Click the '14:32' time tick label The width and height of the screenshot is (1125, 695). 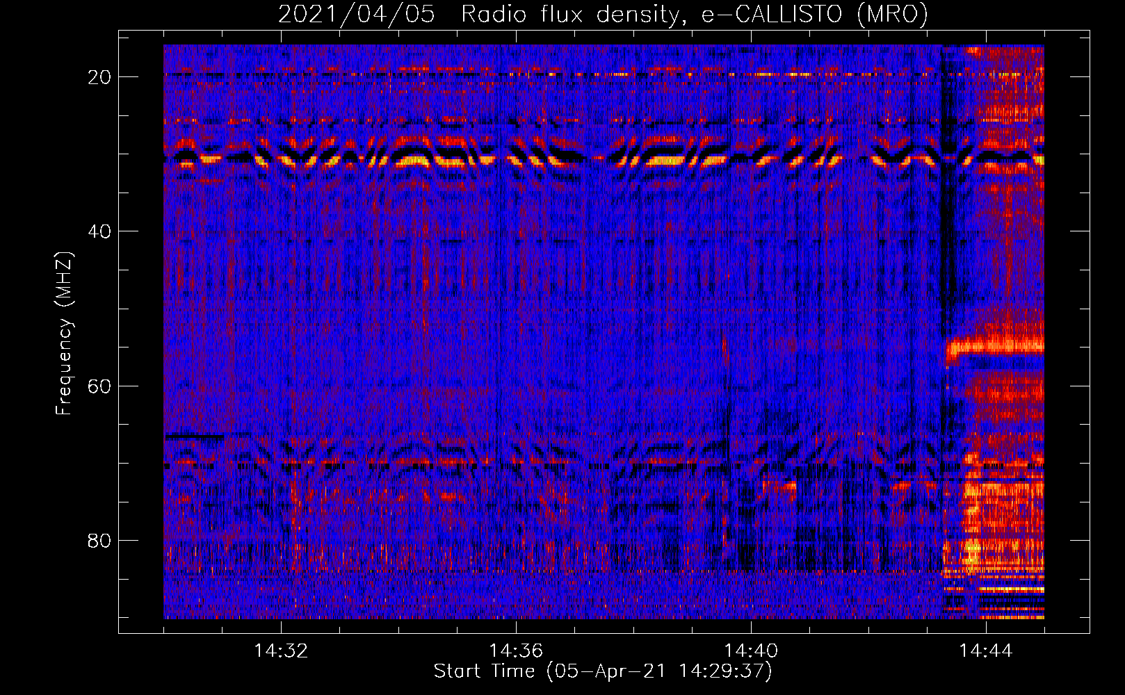(281, 651)
